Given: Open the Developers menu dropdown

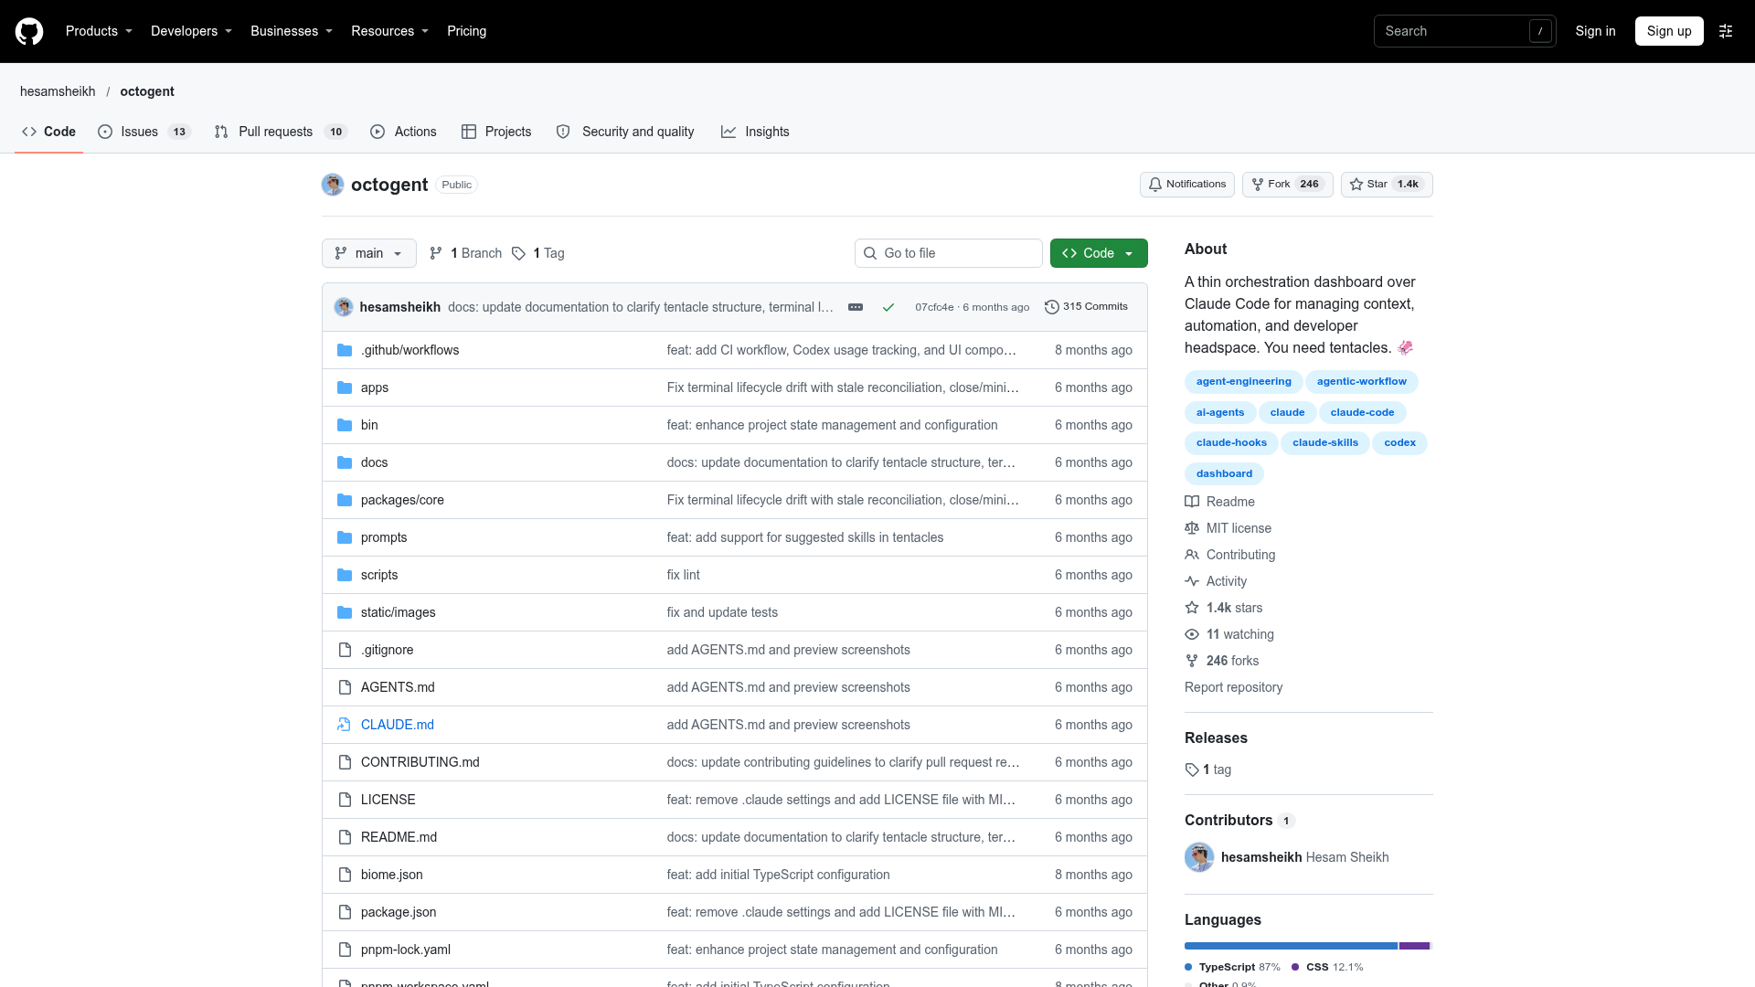Looking at the screenshot, I should click(x=191, y=31).
